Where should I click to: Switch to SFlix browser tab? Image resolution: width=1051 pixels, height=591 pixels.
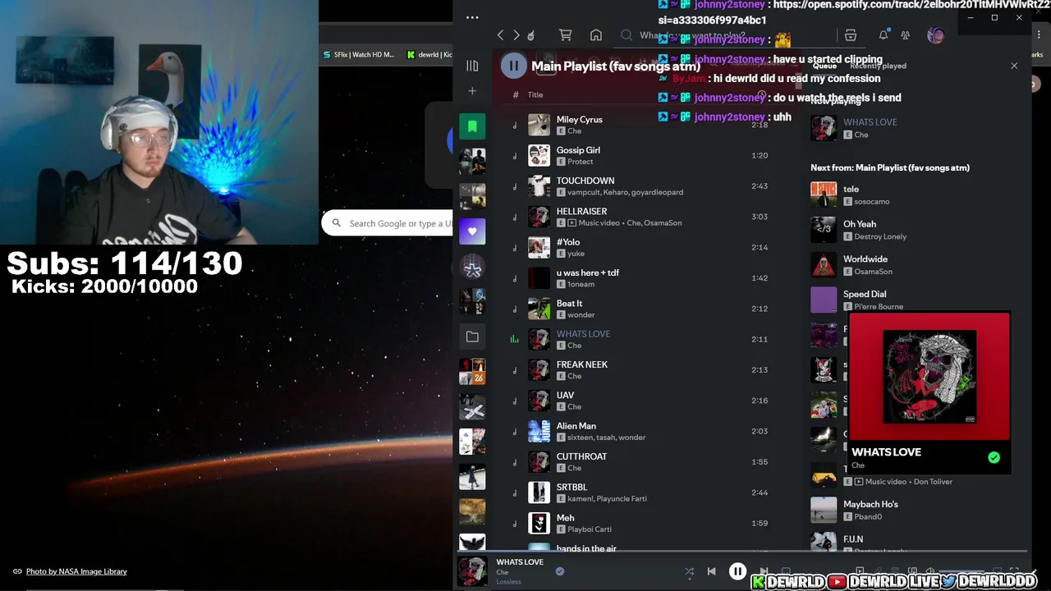click(x=359, y=55)
